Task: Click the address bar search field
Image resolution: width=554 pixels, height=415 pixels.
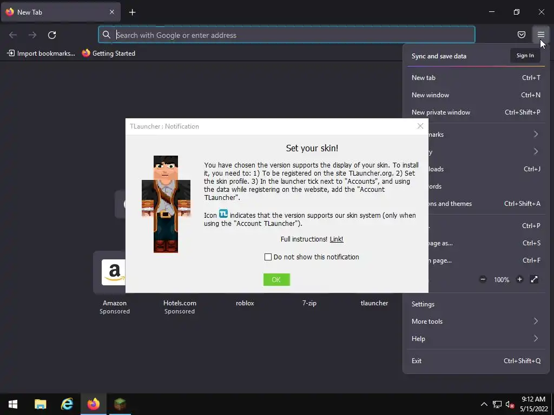Action: click(287, 35)
